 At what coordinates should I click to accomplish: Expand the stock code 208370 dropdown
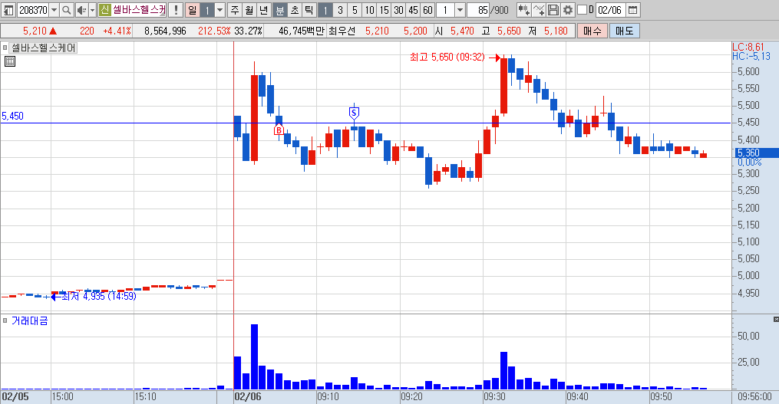[x=54, y=10]
